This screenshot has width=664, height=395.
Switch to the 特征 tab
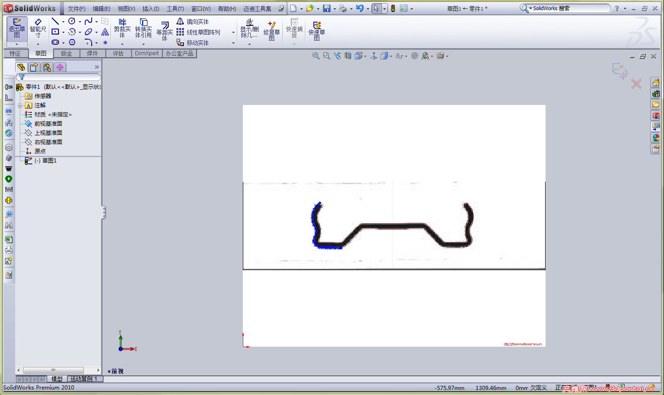(x=15, y=53)
